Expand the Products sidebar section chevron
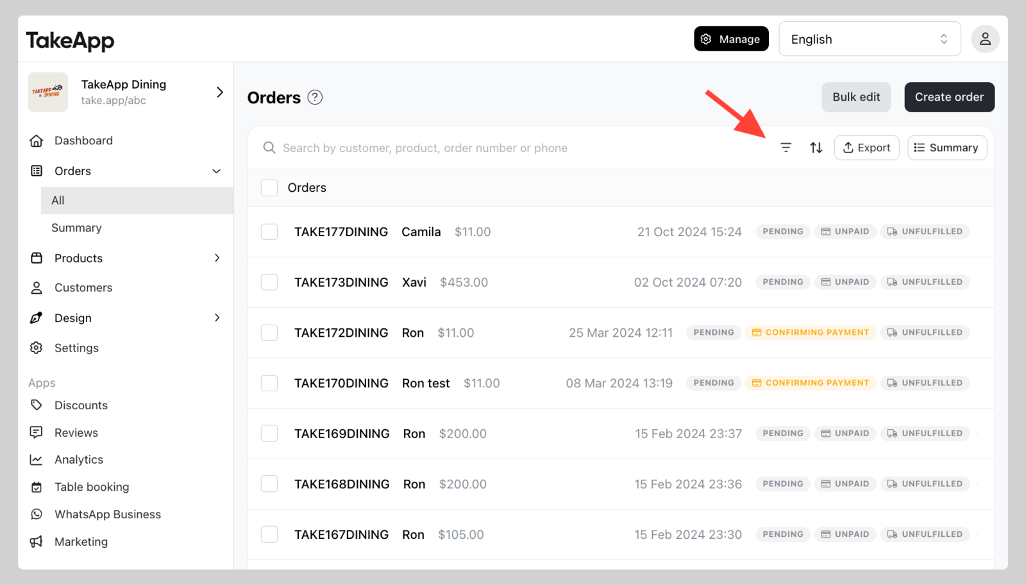 (217, 258)
